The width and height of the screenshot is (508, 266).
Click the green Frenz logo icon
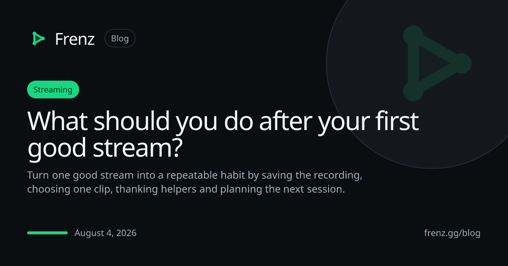[38, 38]
